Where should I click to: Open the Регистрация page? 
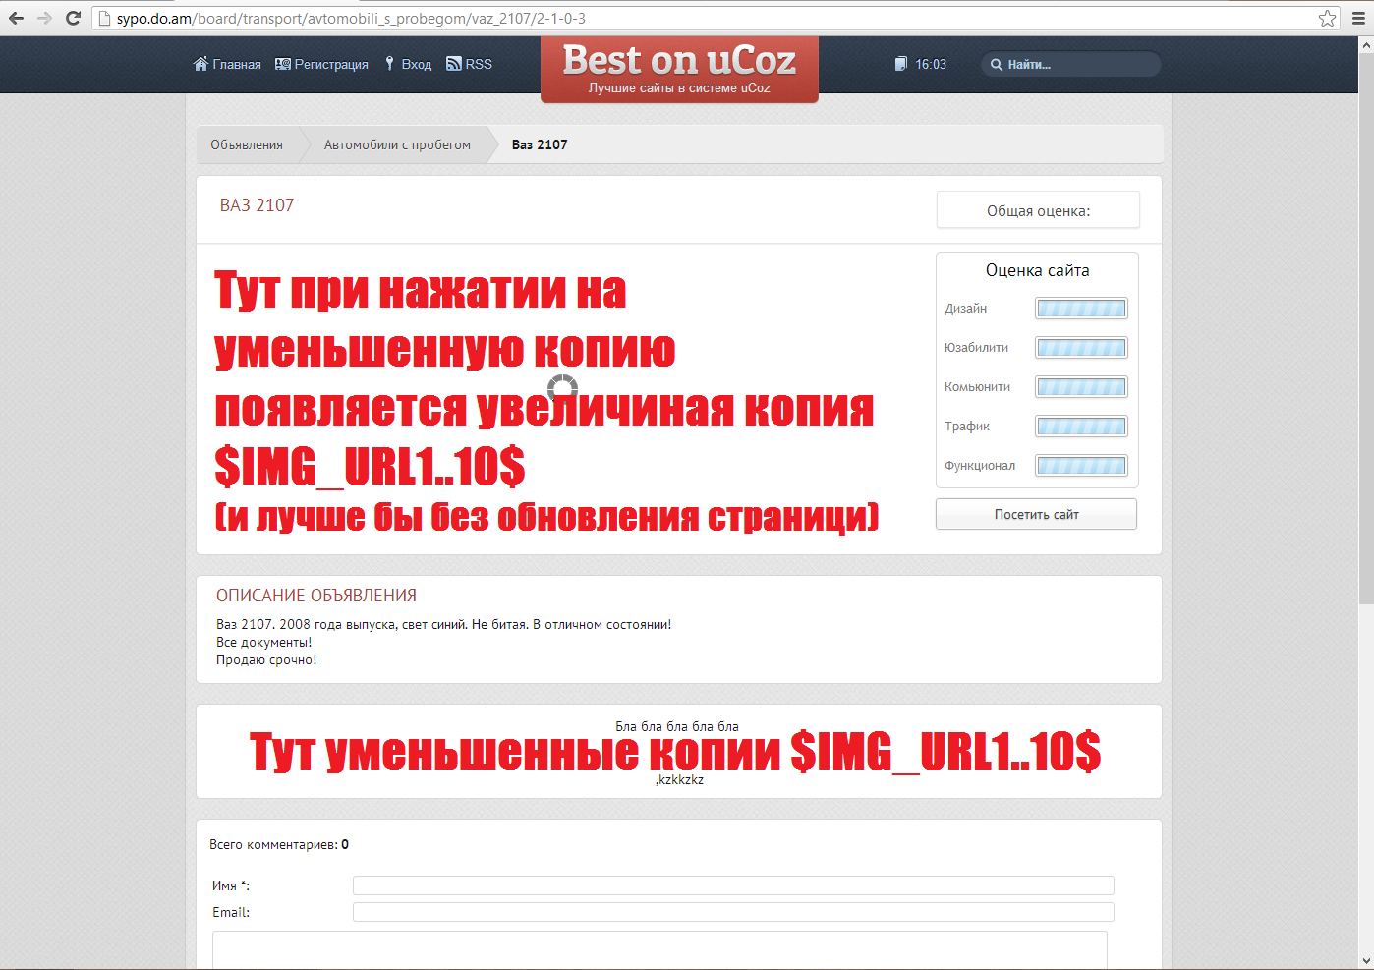[321, 64]
